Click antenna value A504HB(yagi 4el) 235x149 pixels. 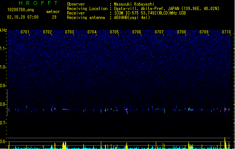pyautogui.click(x=132, y=18)
